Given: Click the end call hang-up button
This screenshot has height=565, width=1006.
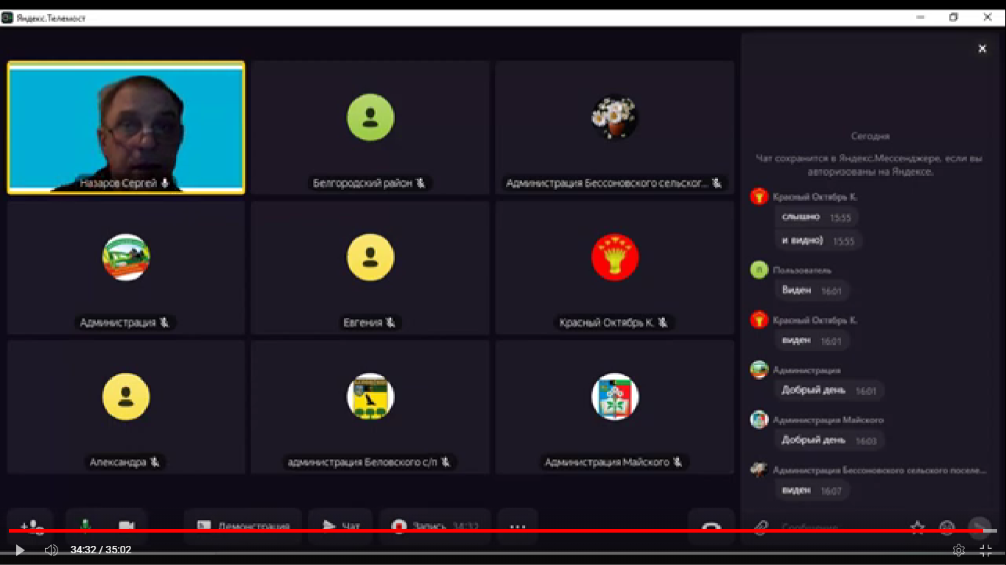Looking at the screenshot, I should click(x=711, y=525).
